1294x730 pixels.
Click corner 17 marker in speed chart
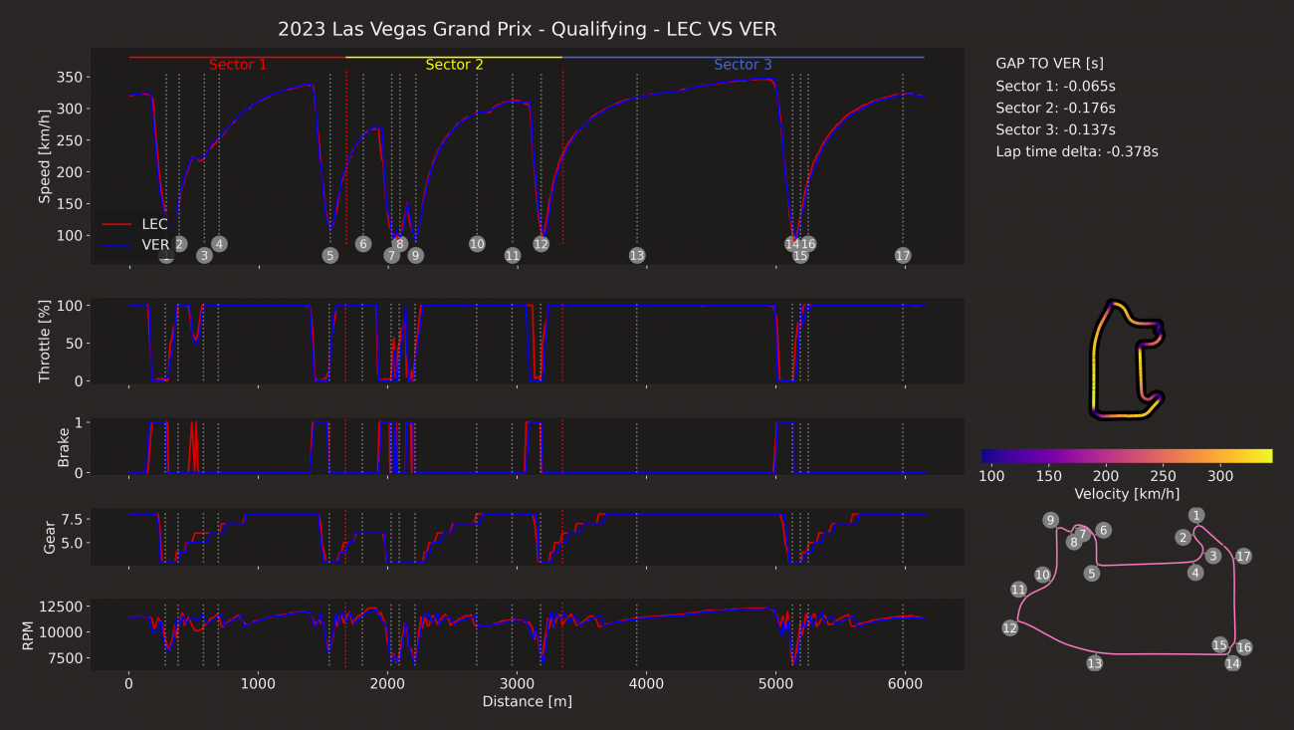tap(903, 256)
